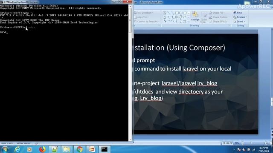Switch to Slide Sorter view
The width and height of the screenshot is (273, 153).
(227, 143)
